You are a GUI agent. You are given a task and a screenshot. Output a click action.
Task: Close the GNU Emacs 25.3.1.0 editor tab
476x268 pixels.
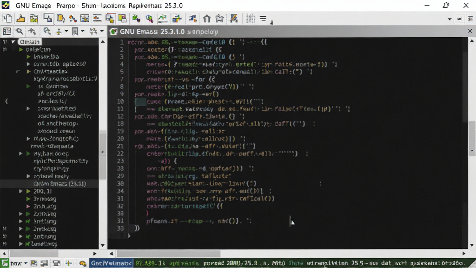coord(470,31)
